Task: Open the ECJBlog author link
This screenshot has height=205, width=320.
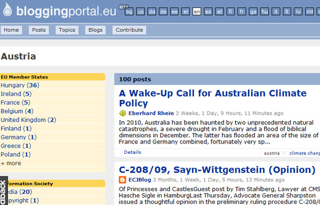Action: 140,180
